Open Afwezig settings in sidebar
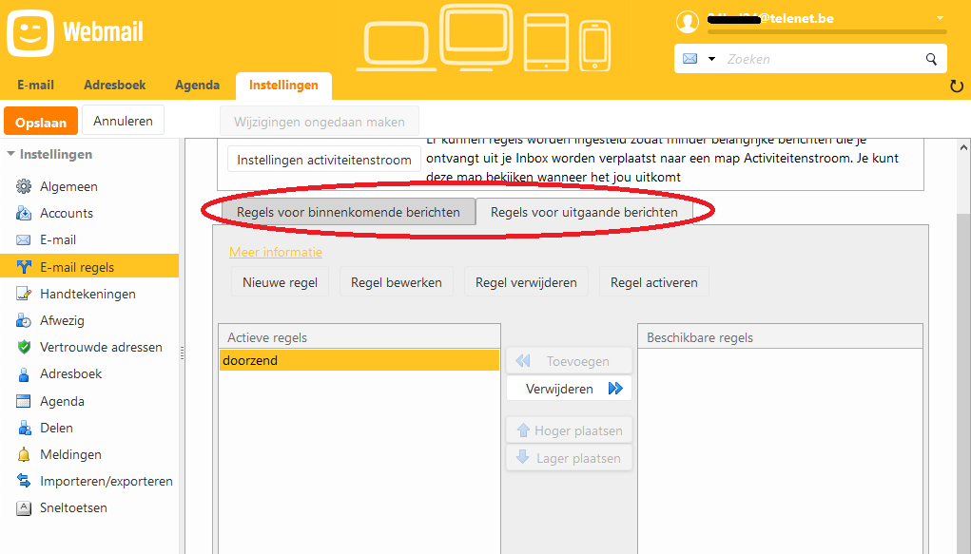The width and height of the screenshot is (971, 554). 62,320
